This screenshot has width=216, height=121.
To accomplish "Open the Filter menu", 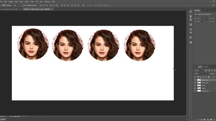I will pyautogui.click(x=32, y=2).
